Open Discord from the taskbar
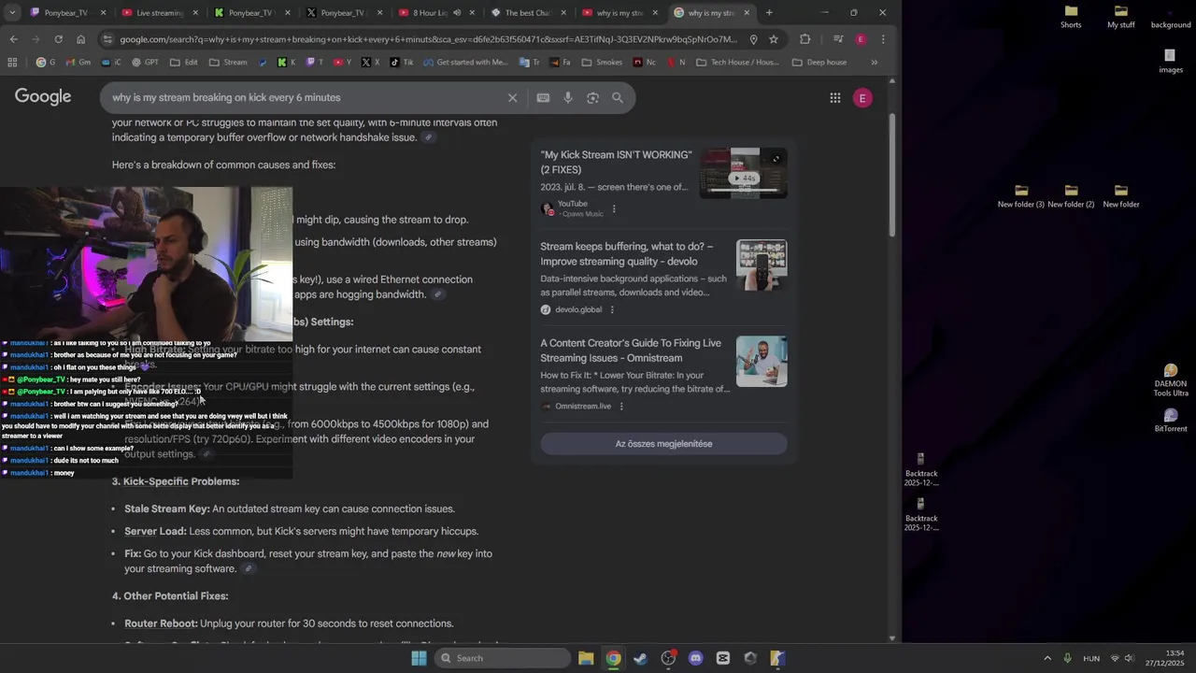Screen dimensions: 1196x673 pyautogui.click(x=695, y=658)
